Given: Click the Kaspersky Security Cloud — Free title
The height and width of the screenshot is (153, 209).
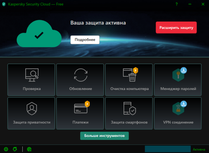Looking at the screenshot, I should 36,4.
